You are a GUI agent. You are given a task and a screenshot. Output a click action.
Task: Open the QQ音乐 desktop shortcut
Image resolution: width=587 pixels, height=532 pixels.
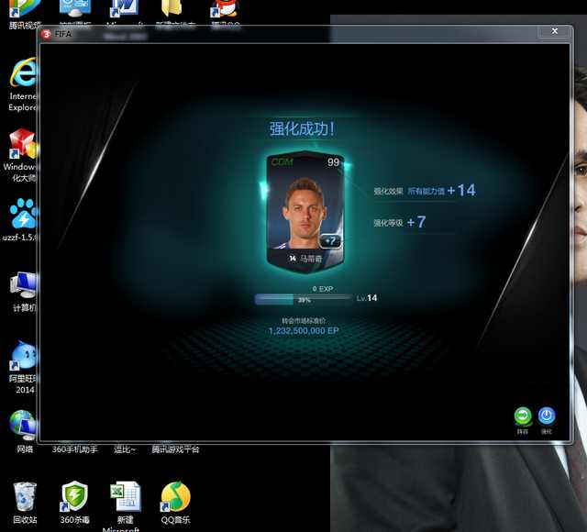[175, 503]
